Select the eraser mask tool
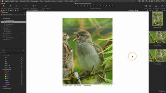166x93 pixels. [103, 6]
